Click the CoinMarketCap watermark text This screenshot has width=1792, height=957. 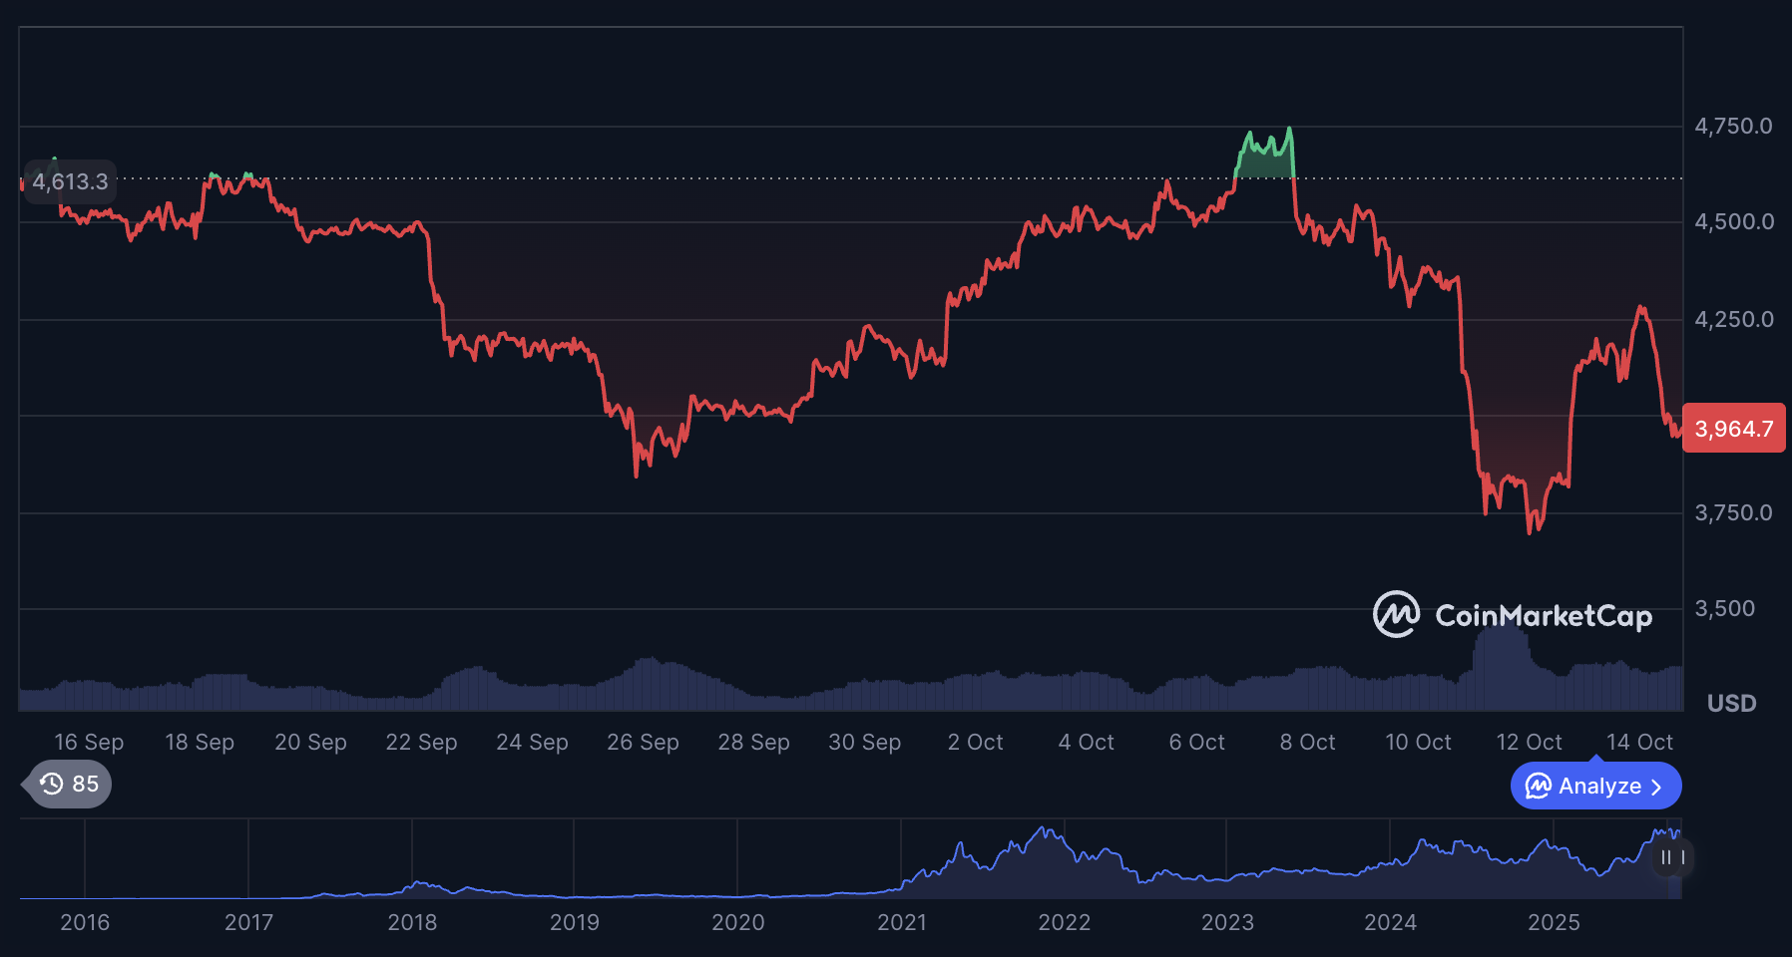coord(1543,616)
